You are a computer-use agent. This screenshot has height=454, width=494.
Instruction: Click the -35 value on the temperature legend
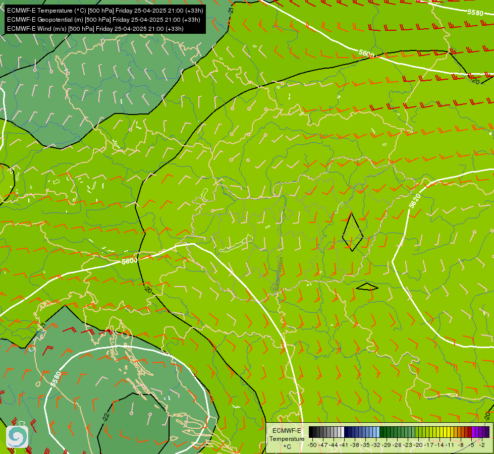[365, 445]
